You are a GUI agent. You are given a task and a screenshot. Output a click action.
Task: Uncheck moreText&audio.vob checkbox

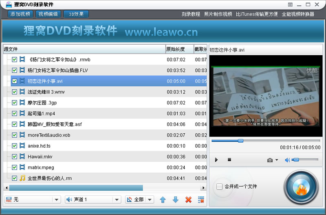point(14,135)
